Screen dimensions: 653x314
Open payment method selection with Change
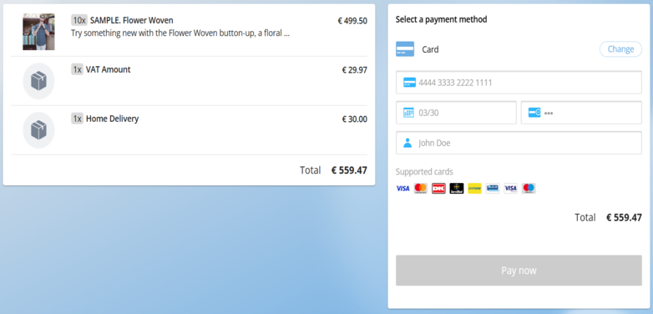pyautogui.click(x=620, y=49)
